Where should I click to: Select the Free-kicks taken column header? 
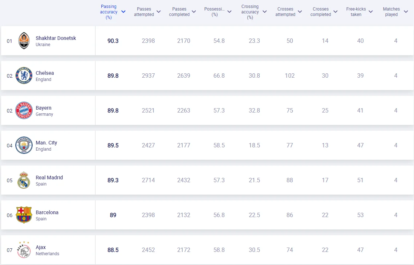point(356,12)
